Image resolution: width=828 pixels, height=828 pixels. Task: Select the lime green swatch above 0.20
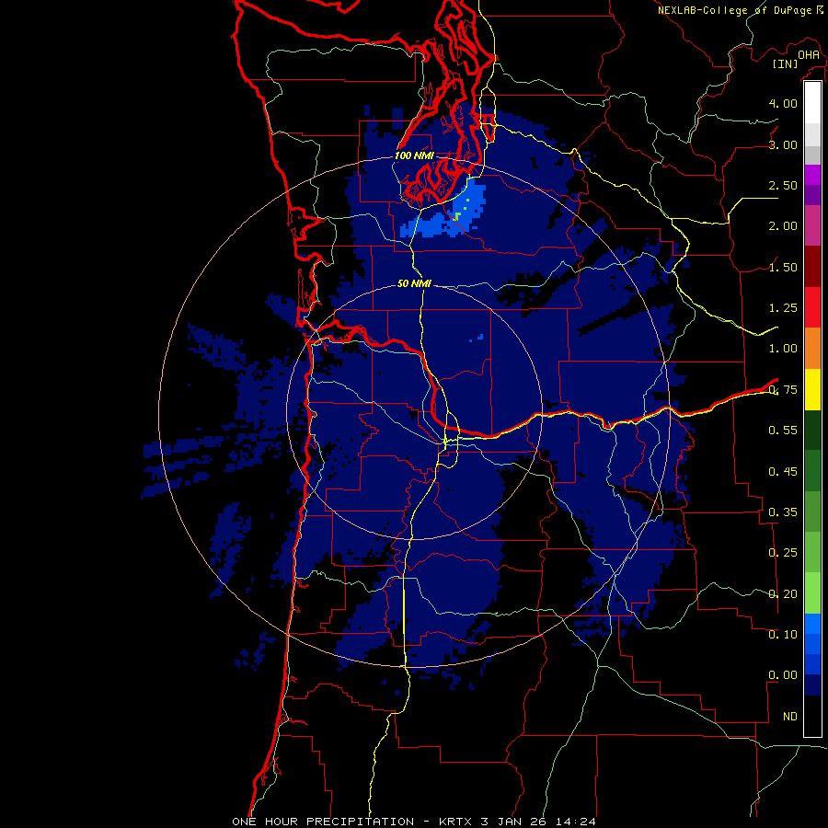coord(812,593)
